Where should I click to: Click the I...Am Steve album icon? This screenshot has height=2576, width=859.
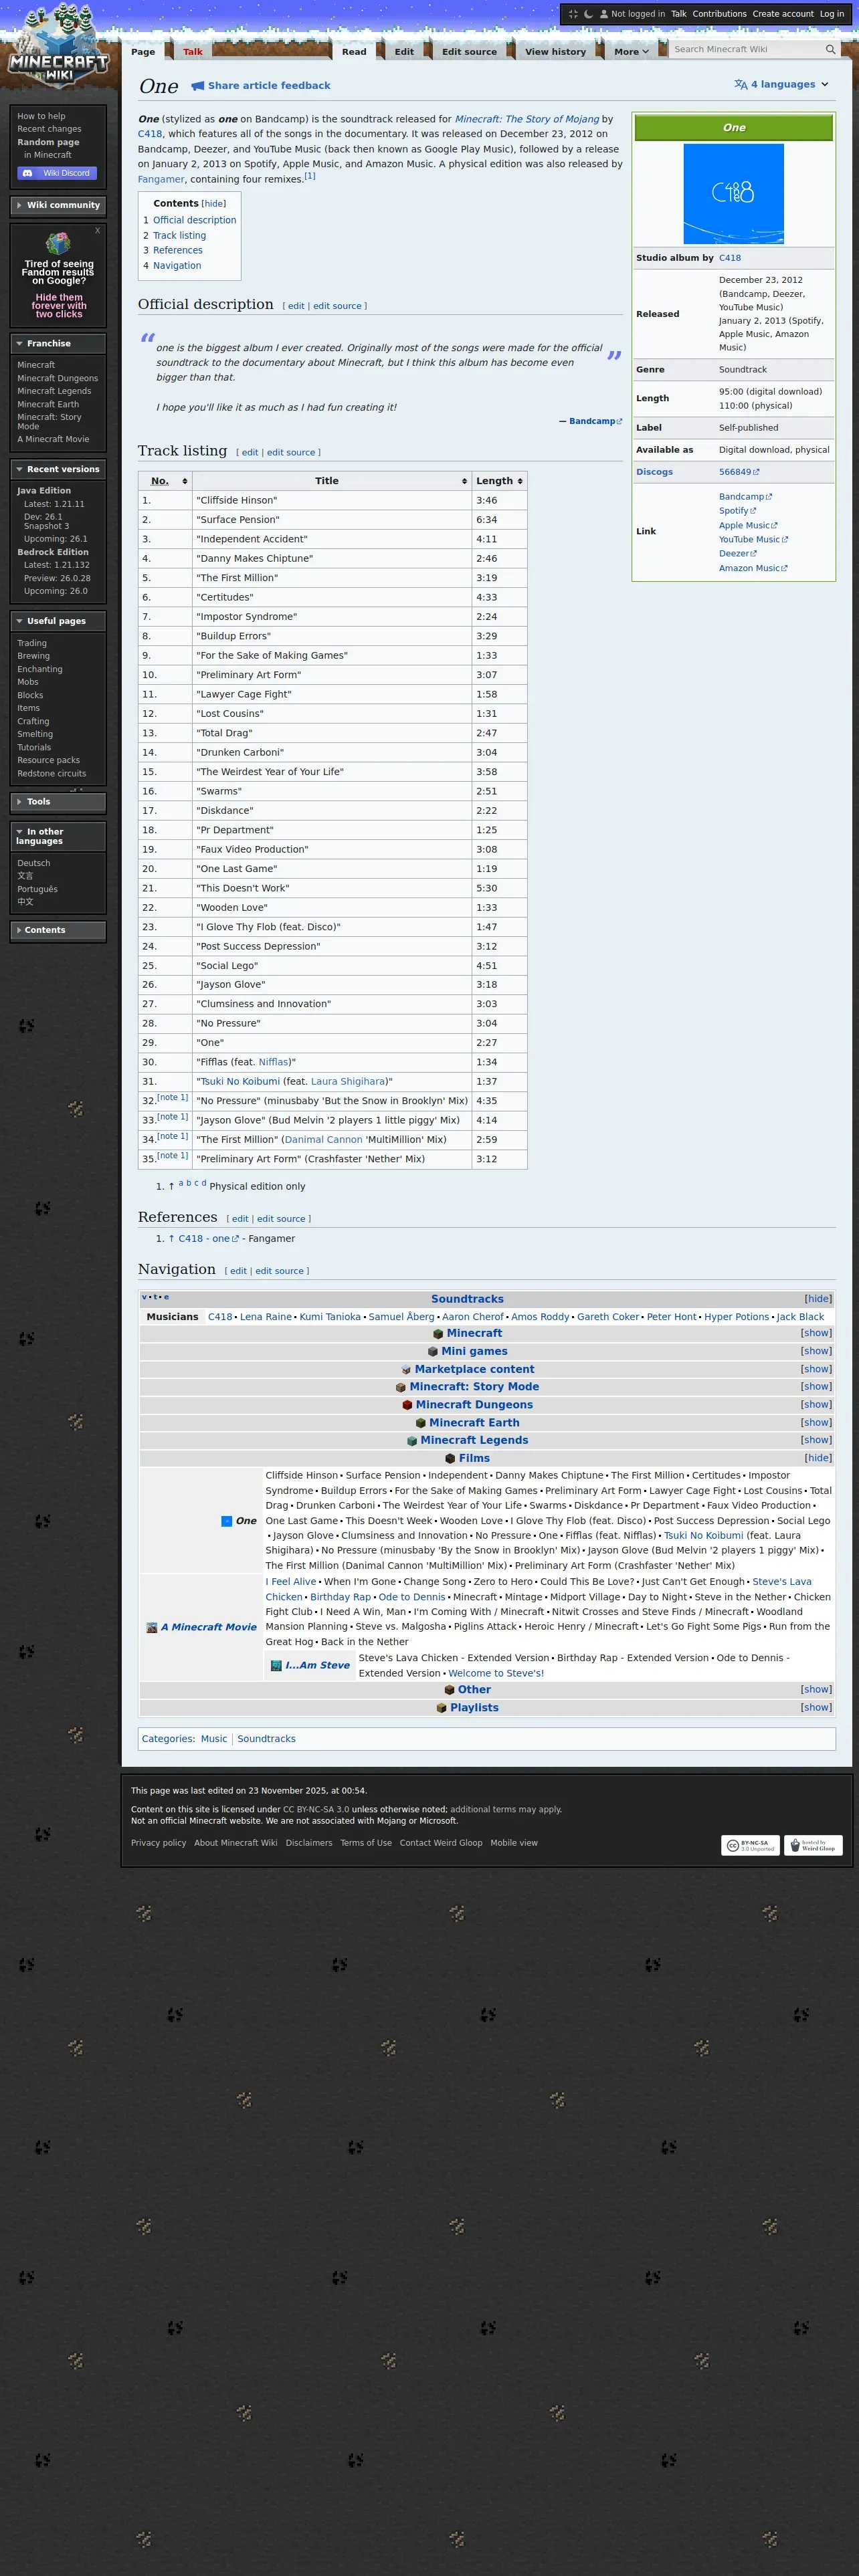[276, 1666]
